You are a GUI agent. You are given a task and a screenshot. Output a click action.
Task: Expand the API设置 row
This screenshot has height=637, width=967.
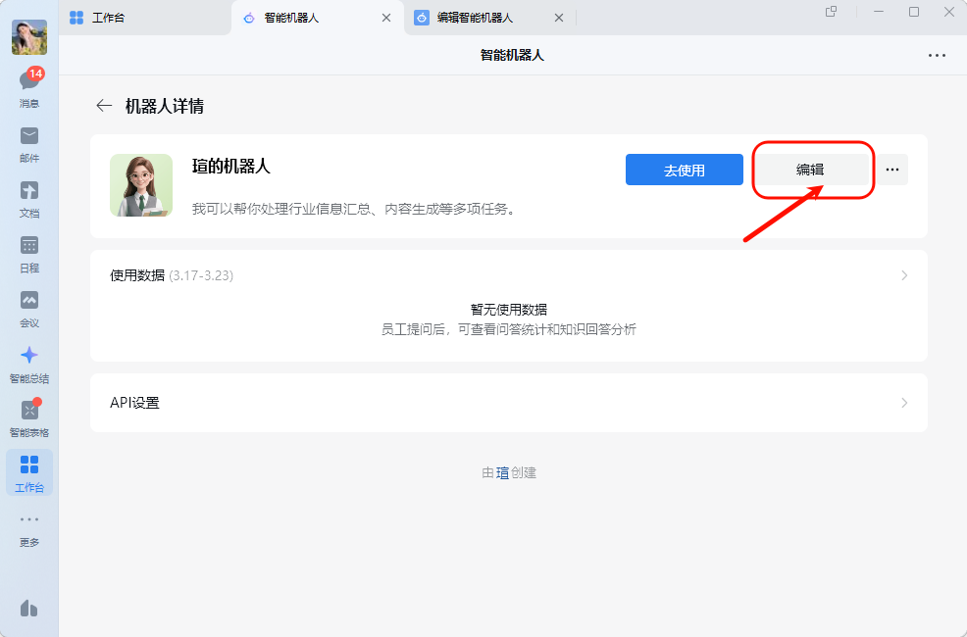[509, 403]
